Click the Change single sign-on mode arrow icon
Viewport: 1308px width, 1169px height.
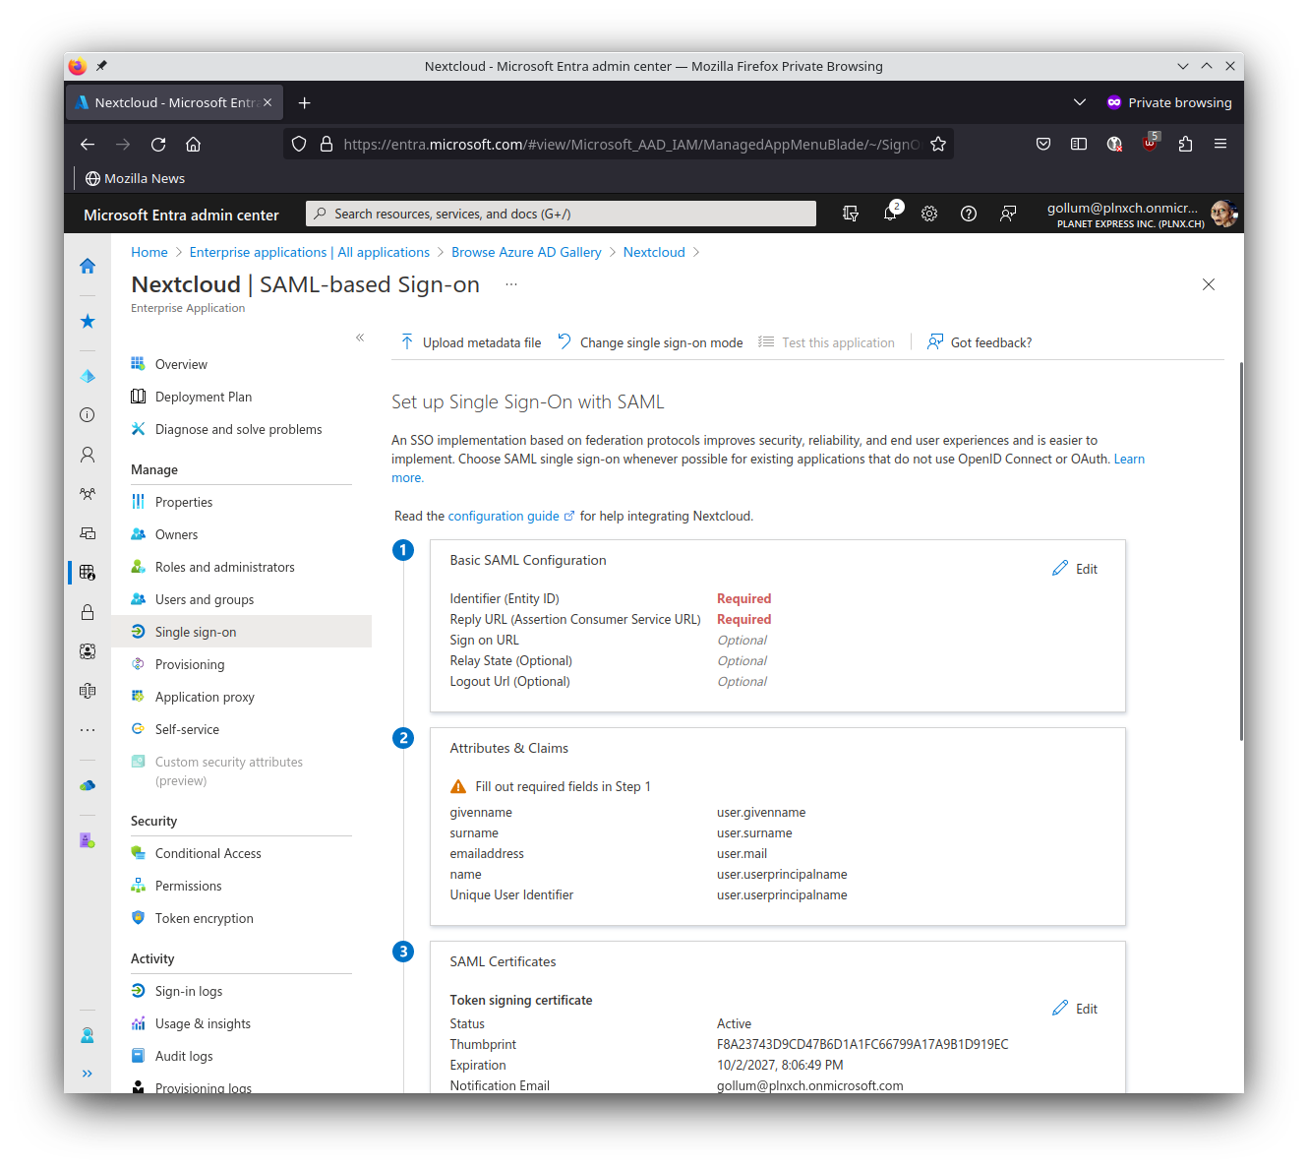coord(564,341)
